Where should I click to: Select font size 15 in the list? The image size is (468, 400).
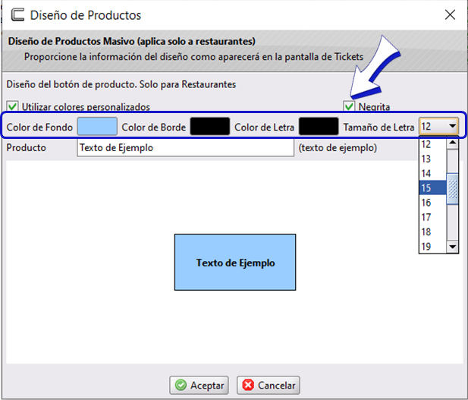pos(432,188)
